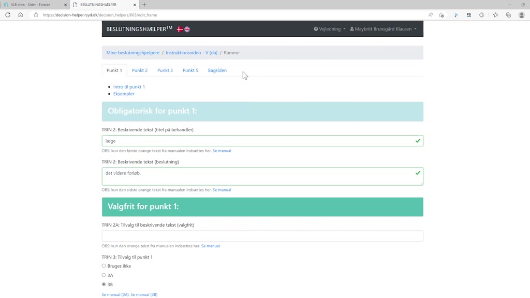Open the Bagsiden tab
This screenshot has width=530, height=298.
[x=217, y=70]
